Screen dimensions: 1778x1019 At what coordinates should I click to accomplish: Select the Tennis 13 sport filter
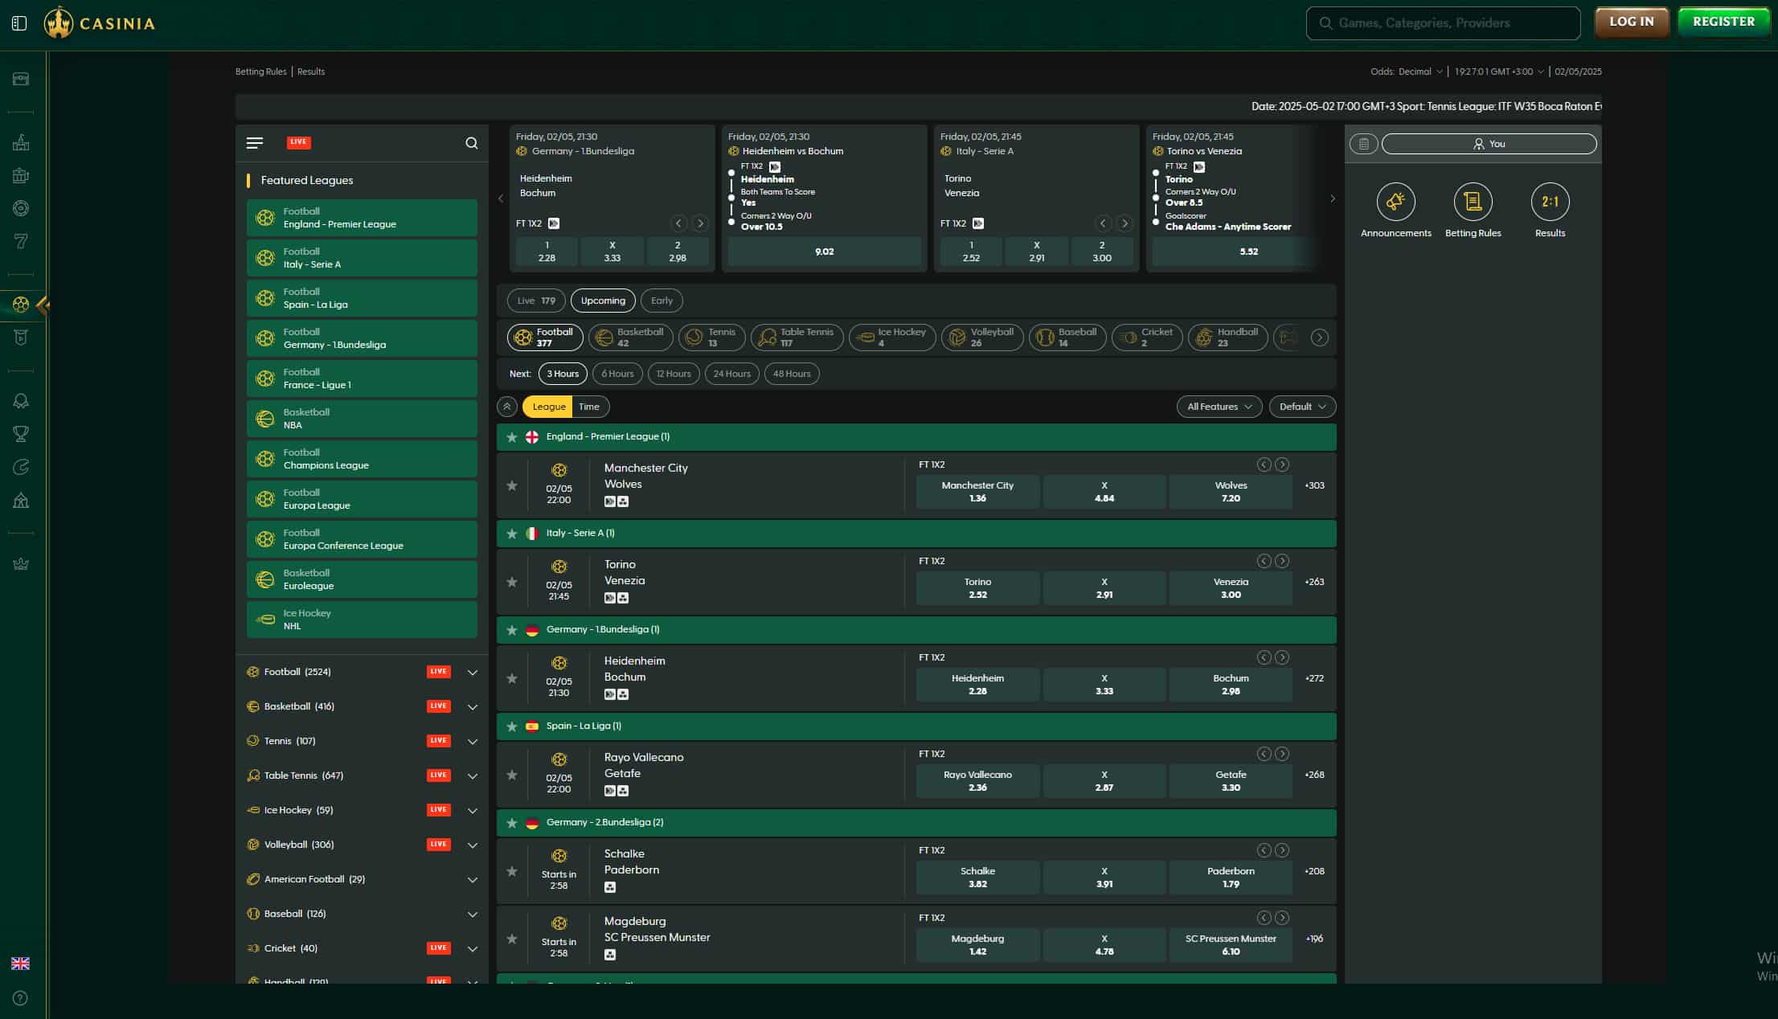coord(712,338)
